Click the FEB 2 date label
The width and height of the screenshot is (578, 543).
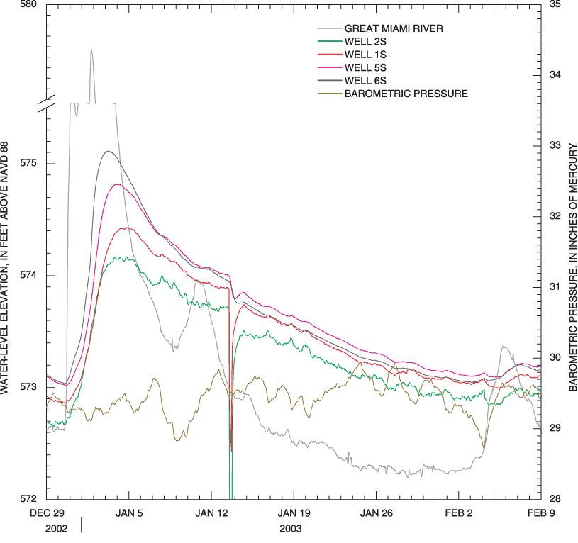459,513
